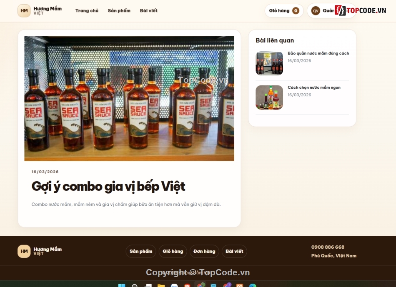Click the footer Bài viết pill button
Viewport: 396px width, 287px height.
(x=234, y=251)
